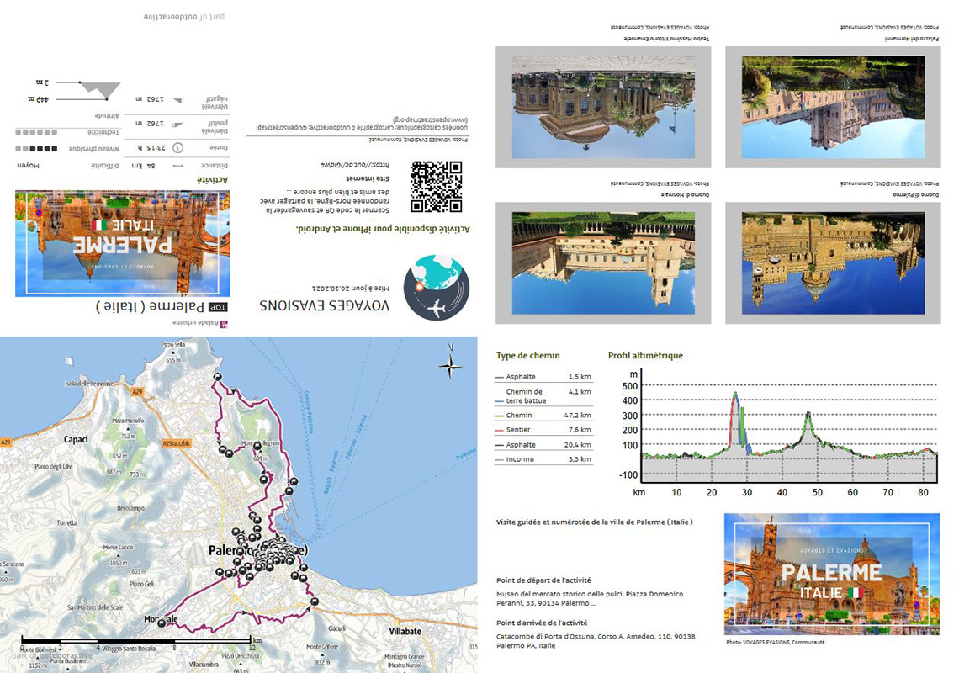Click the red Sentier legend line
Image resolution: width=959 pixels, height=673 pixels.
(x=499, y=430)
